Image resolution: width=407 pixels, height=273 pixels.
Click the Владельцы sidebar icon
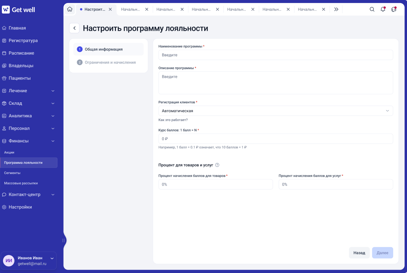point(4,66)
